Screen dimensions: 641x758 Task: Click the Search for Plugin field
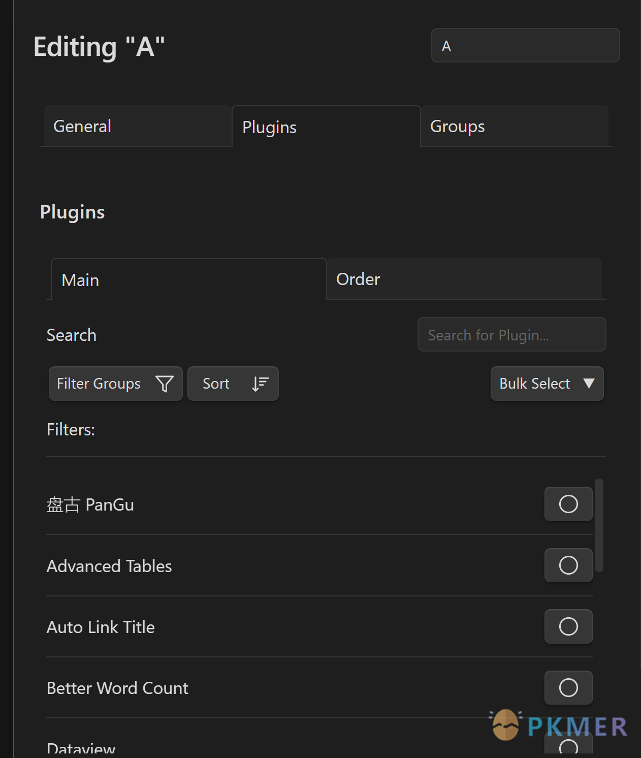click(x=511, y=335)
